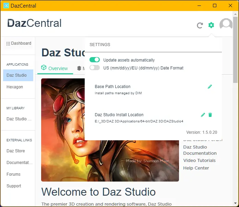This screenshot has width=239, height=207.
Task: Click the 'APPLICATIONS' sidebar heading
Action: click(x=17, y=65)
